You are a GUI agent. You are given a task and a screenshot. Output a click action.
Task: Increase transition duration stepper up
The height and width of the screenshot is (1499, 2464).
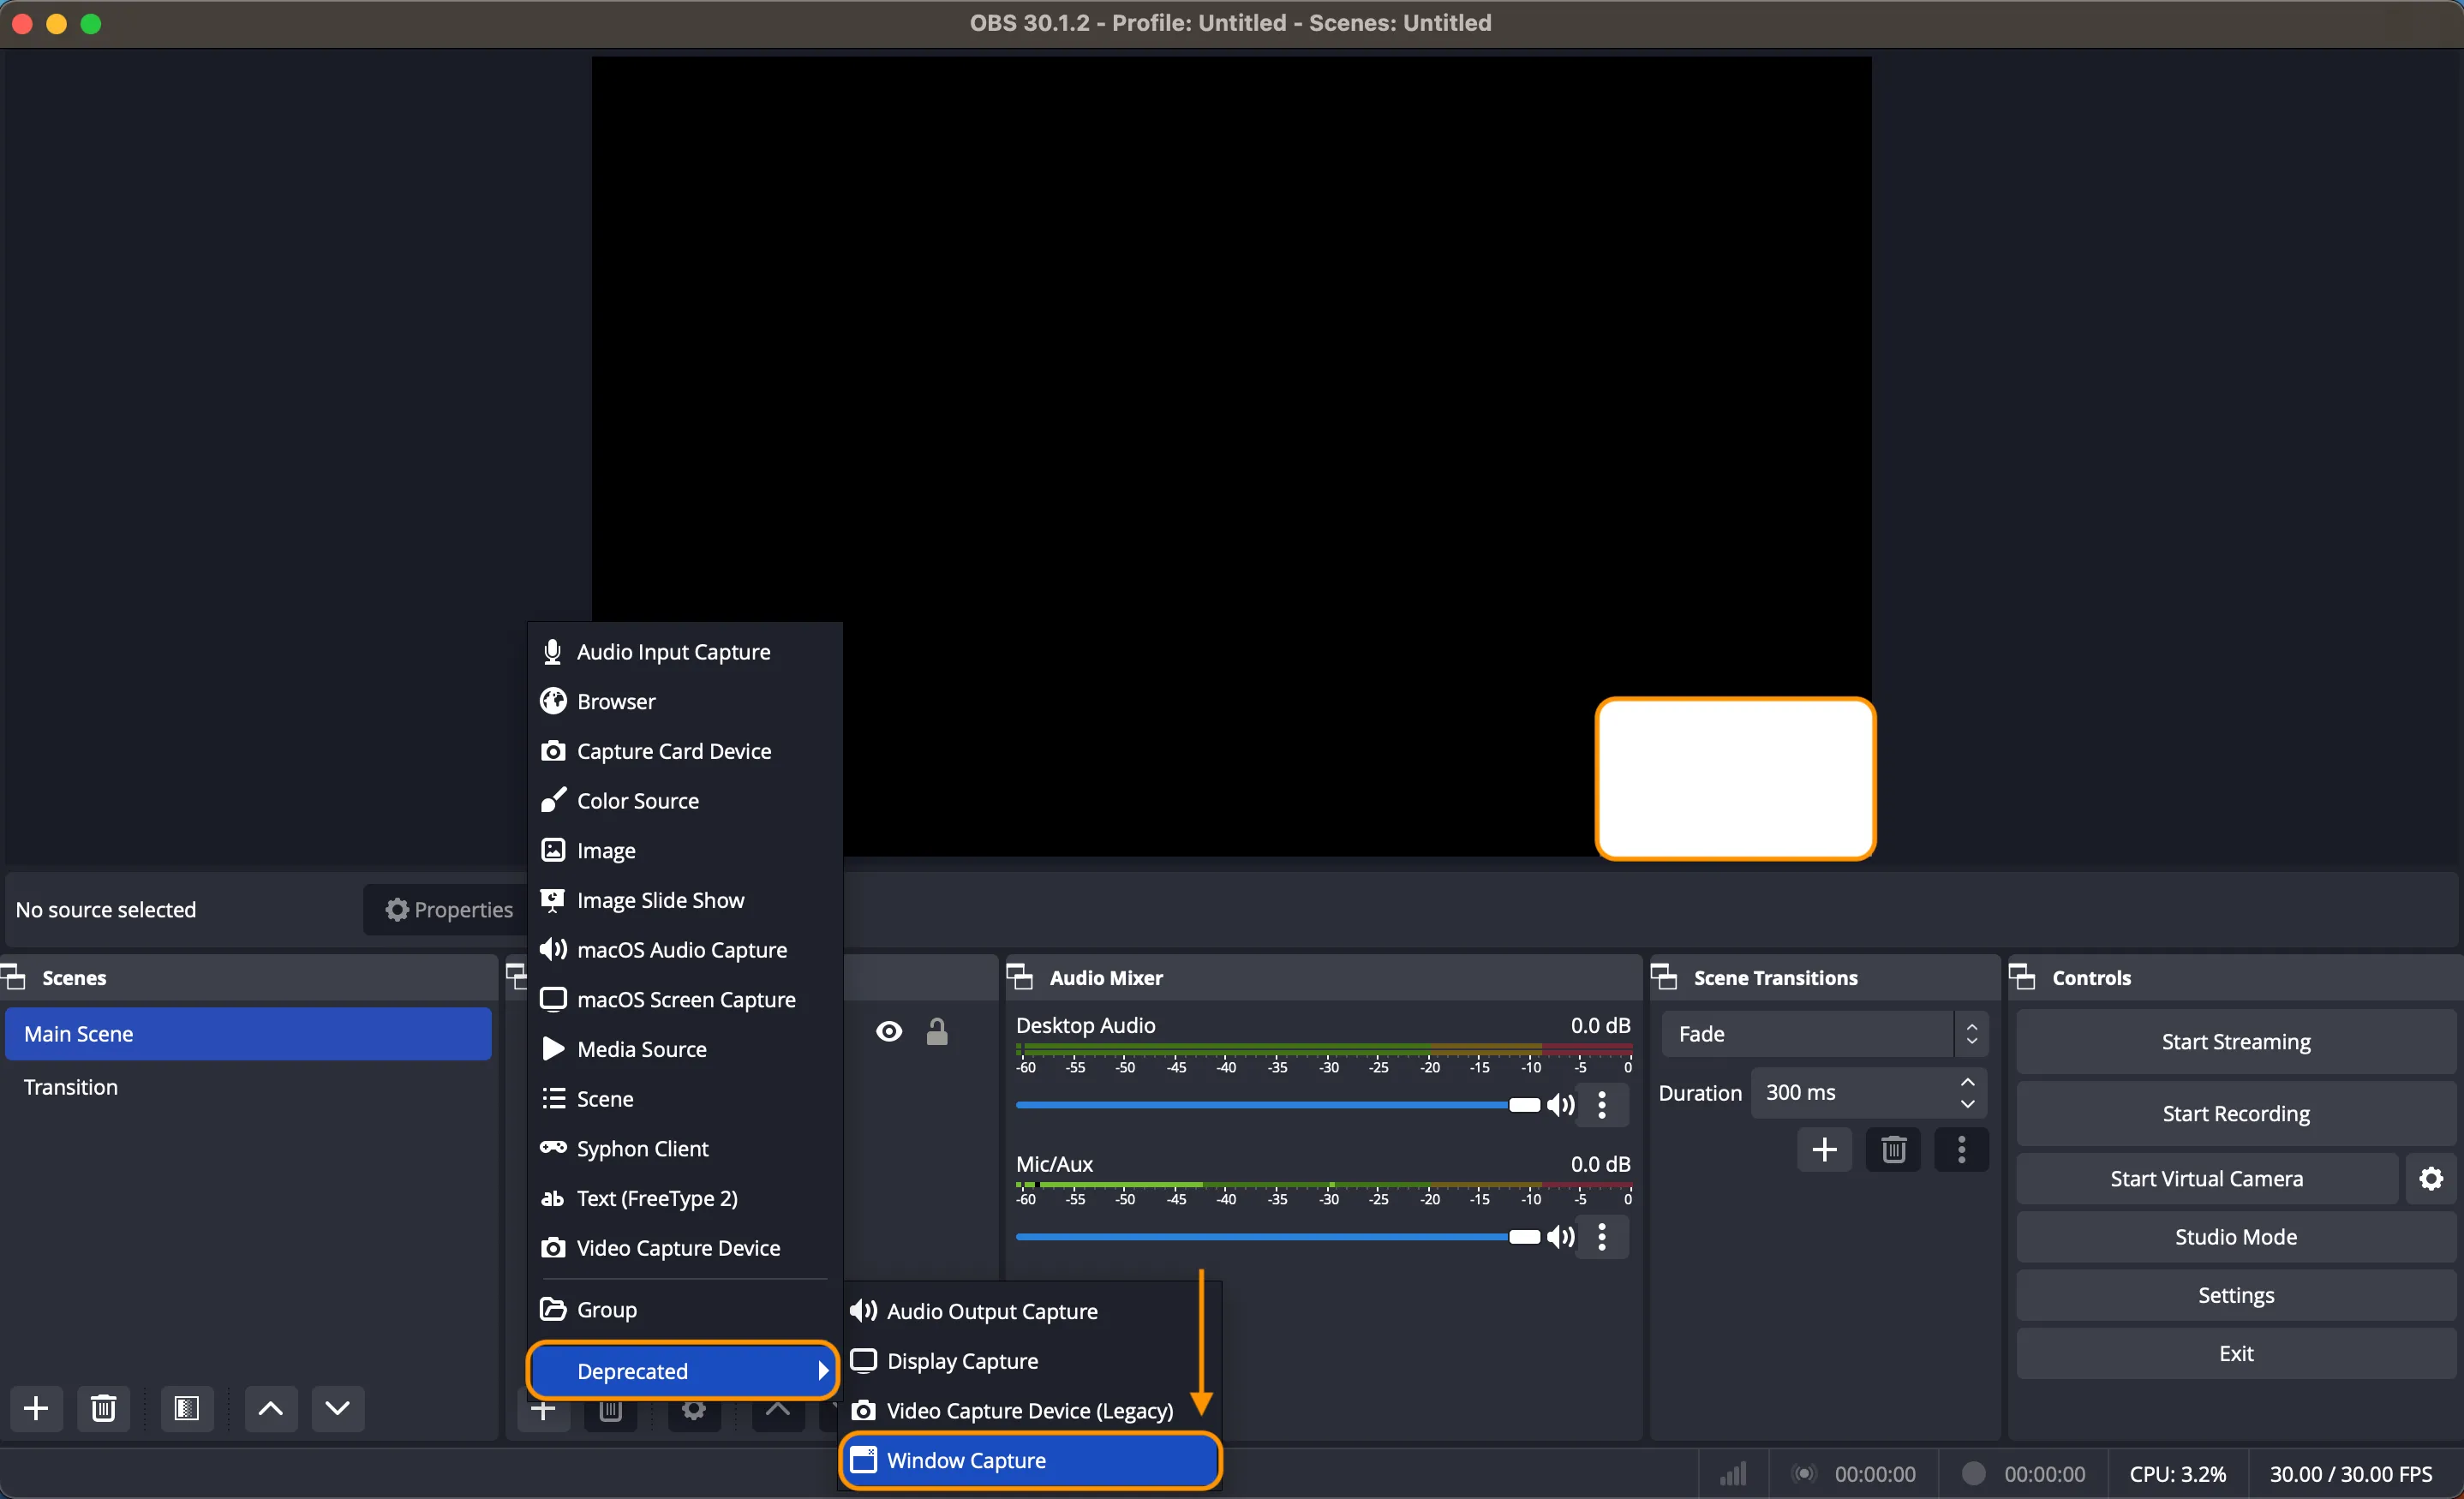click(x=1967, y=1083)
